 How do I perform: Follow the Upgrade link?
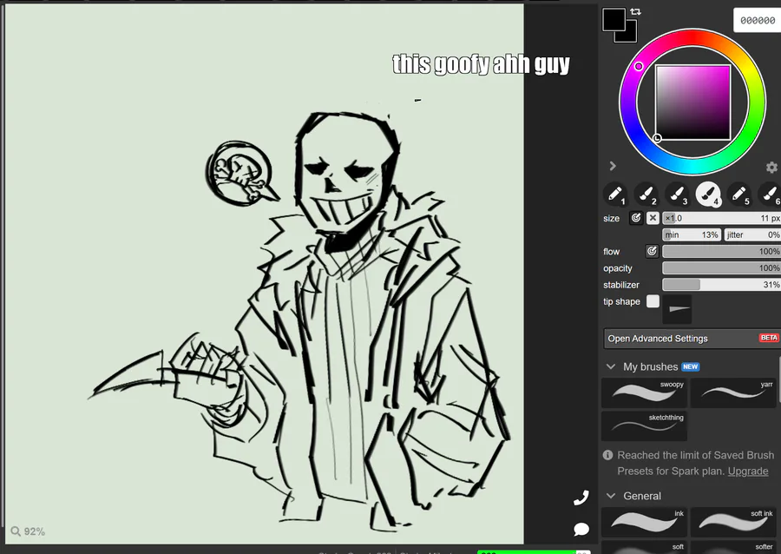coord(748,471)
